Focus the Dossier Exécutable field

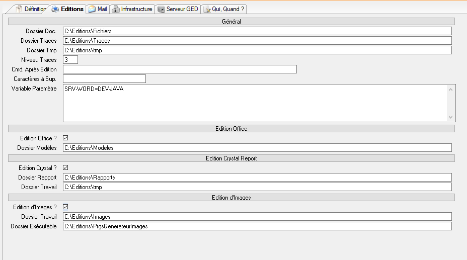coord(257,226)
